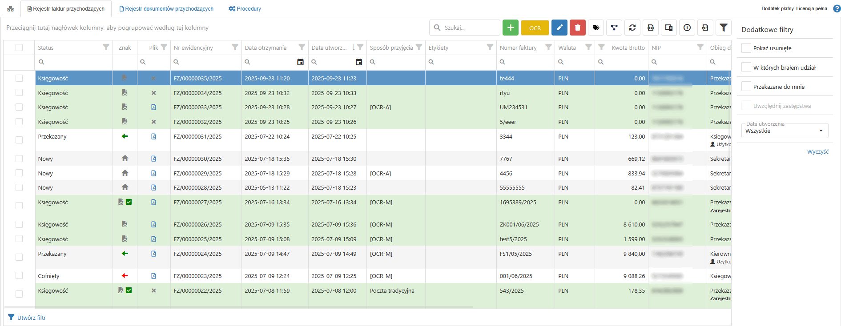Open the Status column filter funnel
841x326 pixels.
106,47
